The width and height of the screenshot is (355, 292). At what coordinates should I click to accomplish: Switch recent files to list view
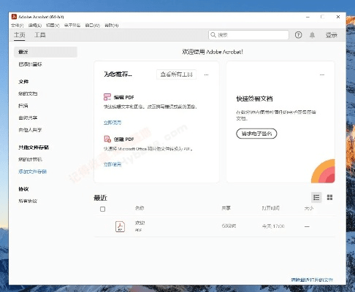click(316, 197)
